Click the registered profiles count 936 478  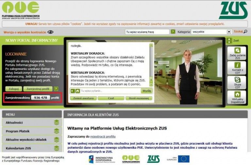click(x=41, y=98)
